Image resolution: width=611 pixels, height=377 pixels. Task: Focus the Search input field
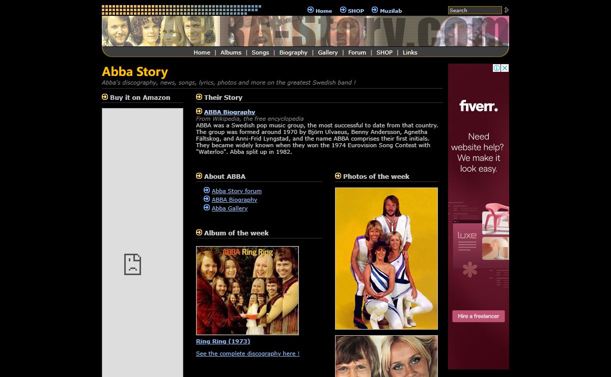tap(475, 10)
